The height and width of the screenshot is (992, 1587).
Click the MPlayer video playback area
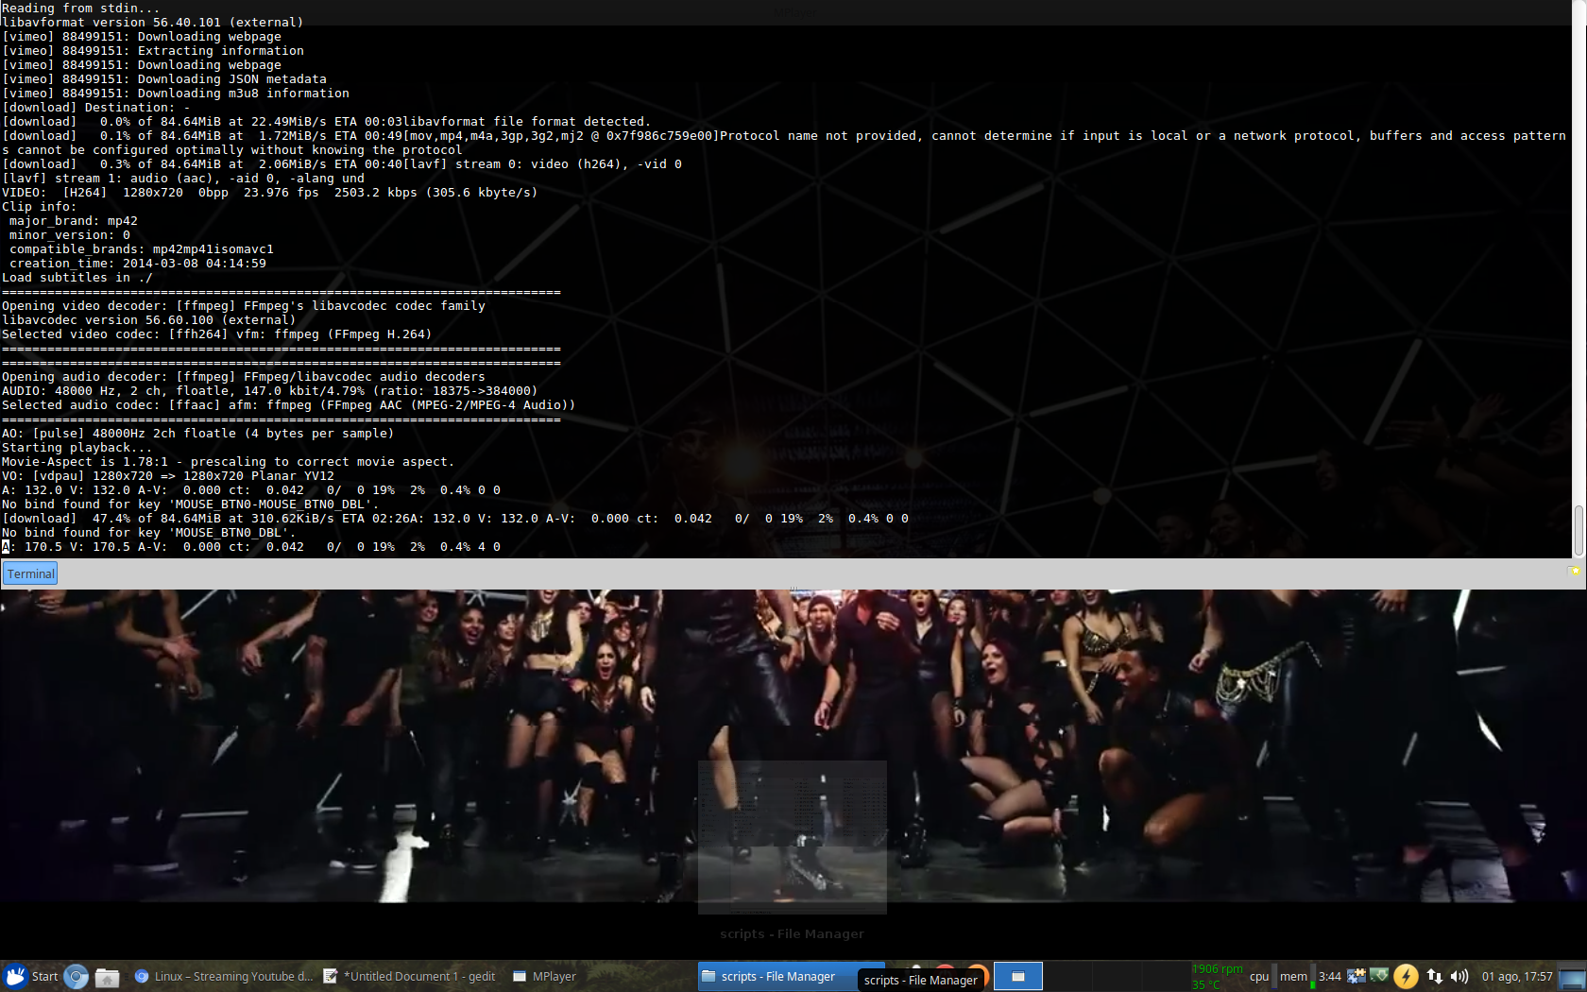click(x=793, y=745)
